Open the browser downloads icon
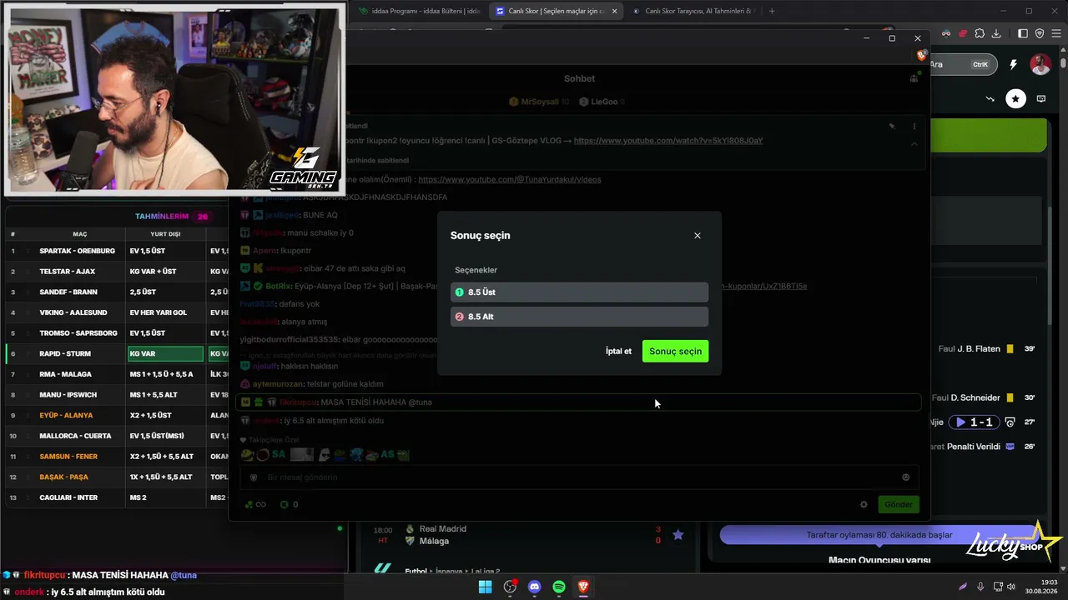1068x600 pixels. click(996, 33)
